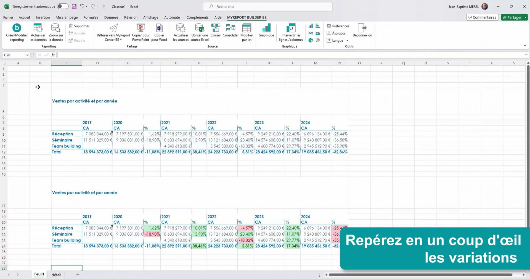Click Actualiser les données icon
The image size is (530, 279).
pos(38,28)
